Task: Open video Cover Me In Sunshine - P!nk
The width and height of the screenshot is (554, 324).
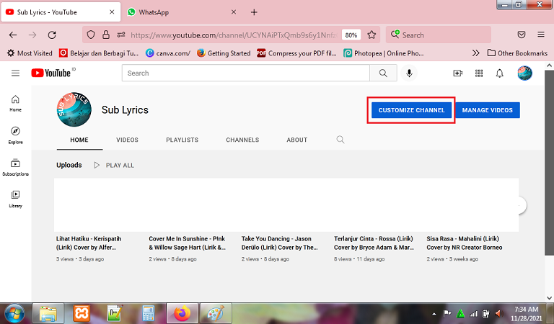Action: (188, 243)
